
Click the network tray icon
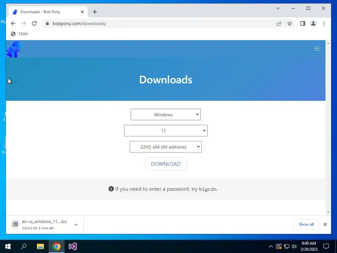point(287,246)
